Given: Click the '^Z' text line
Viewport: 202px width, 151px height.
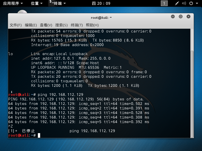Looking at the screenshot, I should 11,126.
